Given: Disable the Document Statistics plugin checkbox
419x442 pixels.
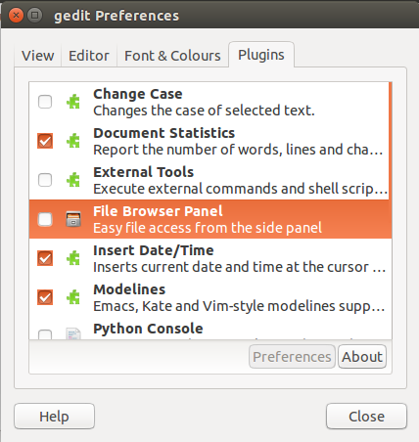Looking at the screenshot, I should point(45,141).
